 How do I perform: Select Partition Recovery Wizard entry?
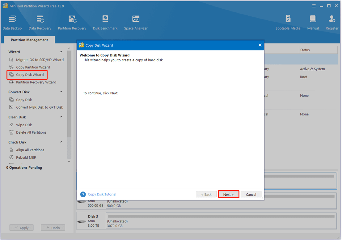36,82
